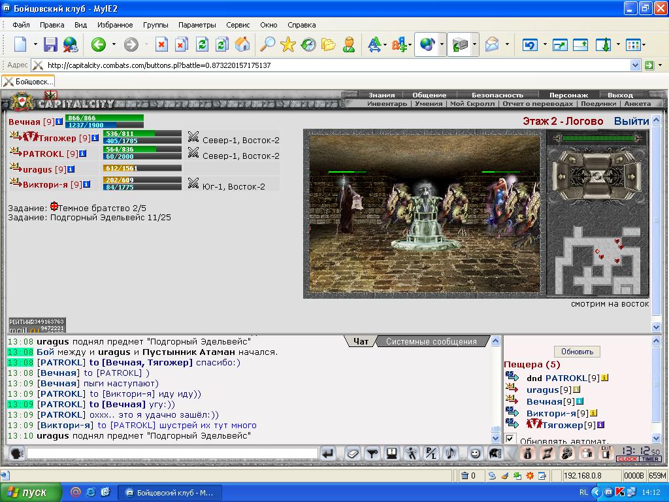669x502 pixels.
Task: Open the Избранное menu
Action: pyautogui.click(x=115, y=25)
